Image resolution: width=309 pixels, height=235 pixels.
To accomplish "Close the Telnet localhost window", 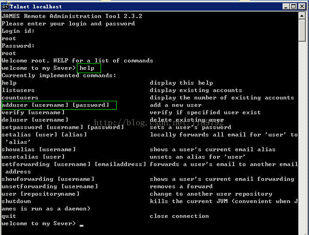I will [x=302, y=6].
